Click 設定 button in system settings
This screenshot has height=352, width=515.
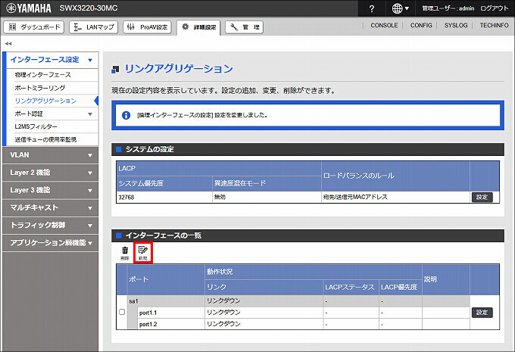point(482,197)
